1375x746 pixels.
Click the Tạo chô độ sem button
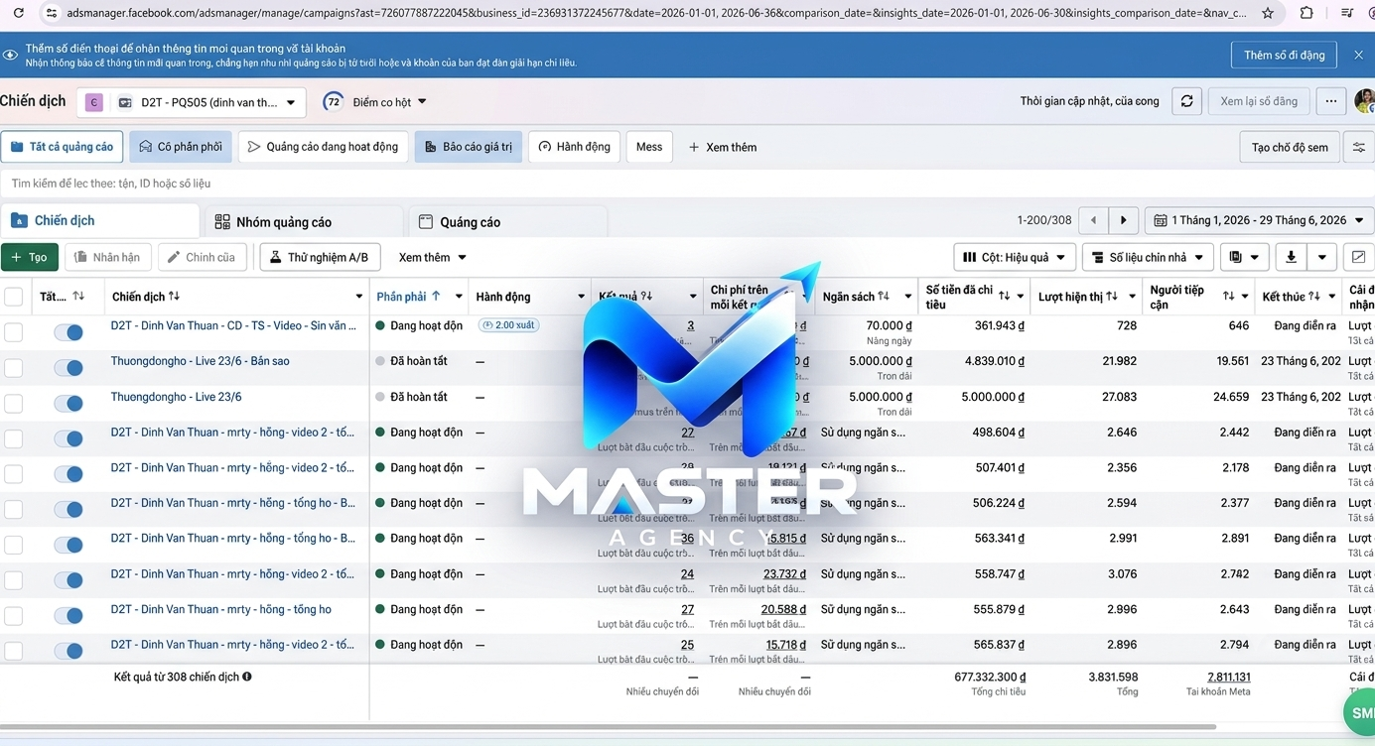pyautogui.click(x=1290, y=147)
